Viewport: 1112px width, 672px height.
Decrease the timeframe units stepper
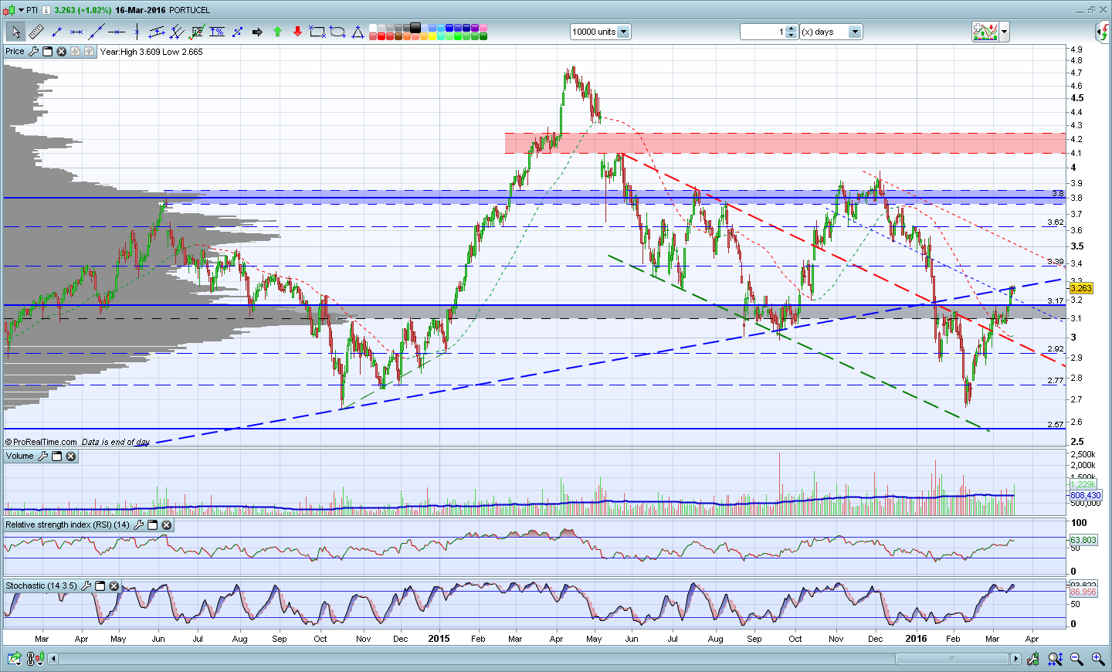tap(792, 36)
